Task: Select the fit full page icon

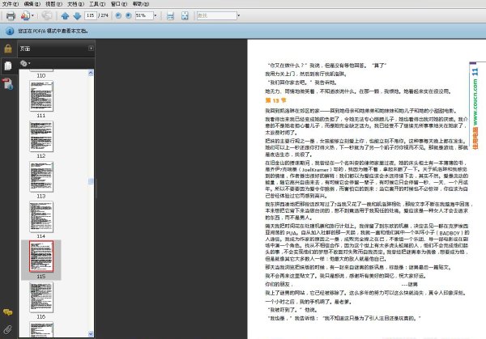Action: point(185,16)
